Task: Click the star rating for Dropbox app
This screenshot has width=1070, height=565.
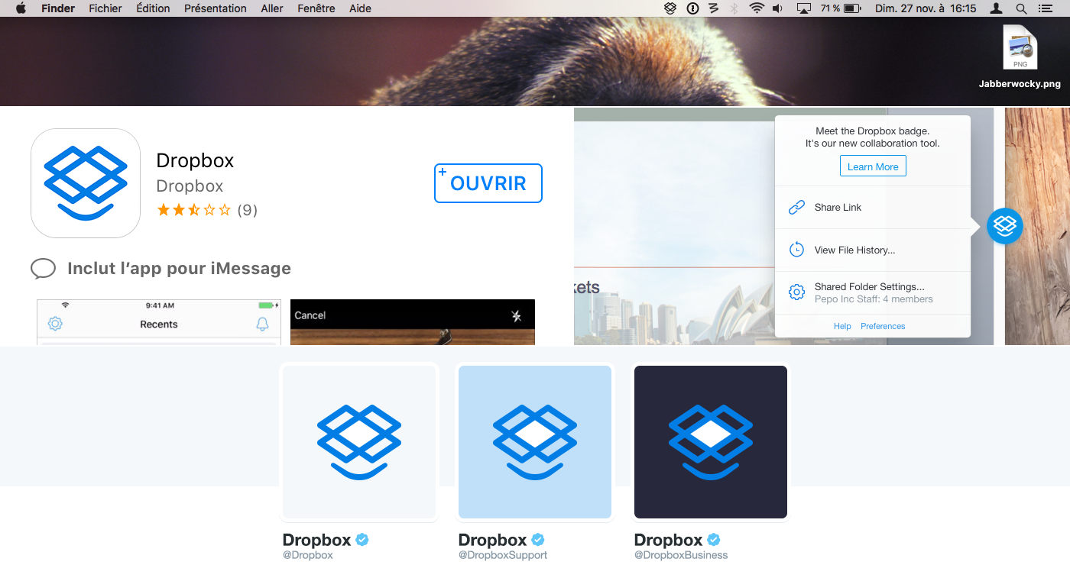Action: coord(193,210)
